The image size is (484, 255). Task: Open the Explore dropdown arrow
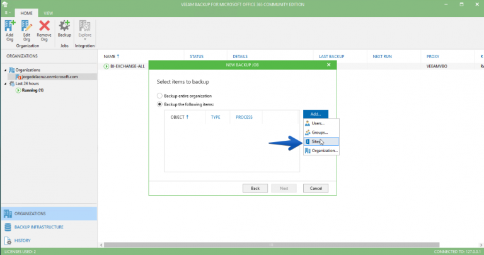tap(85, 40)
